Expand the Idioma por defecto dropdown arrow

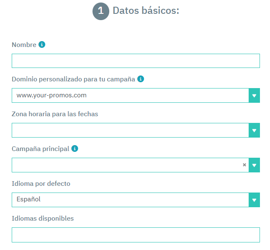click(x=254, y=200)
